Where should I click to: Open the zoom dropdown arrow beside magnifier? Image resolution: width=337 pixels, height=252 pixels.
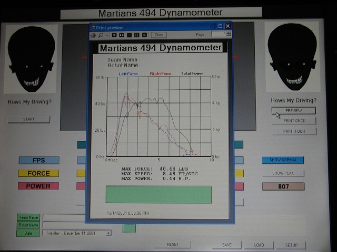(x=106, y=35)
